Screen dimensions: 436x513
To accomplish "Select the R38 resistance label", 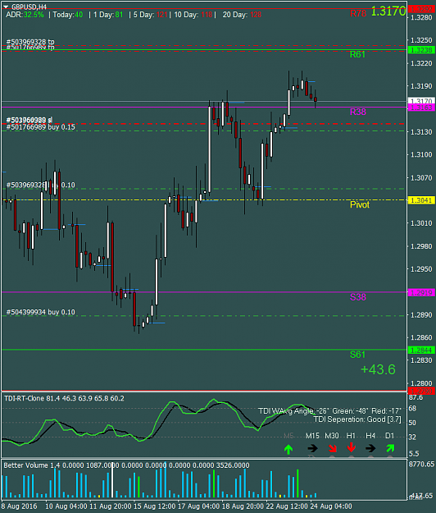I will pyautogui.click(x=358, y=112).
